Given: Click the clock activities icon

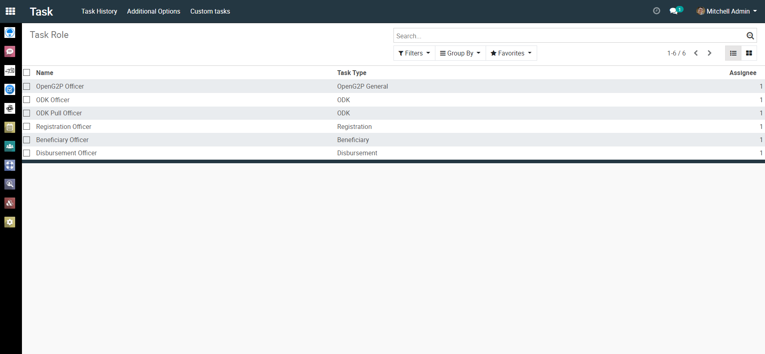Looking at the screenshot, I should click(656, 11).
